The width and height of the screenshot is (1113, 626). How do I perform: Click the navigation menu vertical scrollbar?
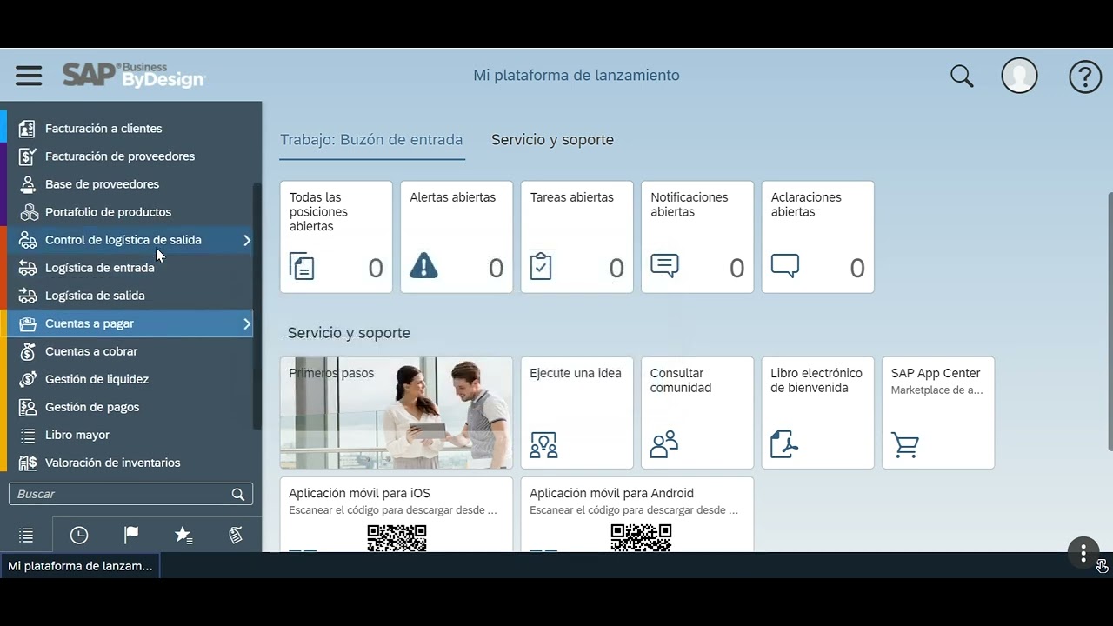tap(257, 306)
